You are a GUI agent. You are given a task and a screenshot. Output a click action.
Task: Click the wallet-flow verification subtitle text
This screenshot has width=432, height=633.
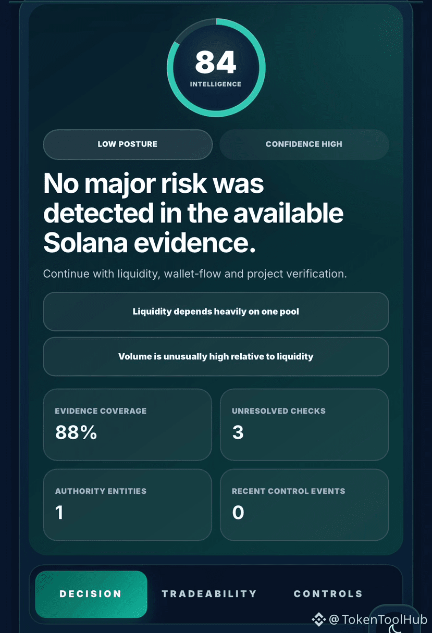pyautogui.click(x=195, y=274)
